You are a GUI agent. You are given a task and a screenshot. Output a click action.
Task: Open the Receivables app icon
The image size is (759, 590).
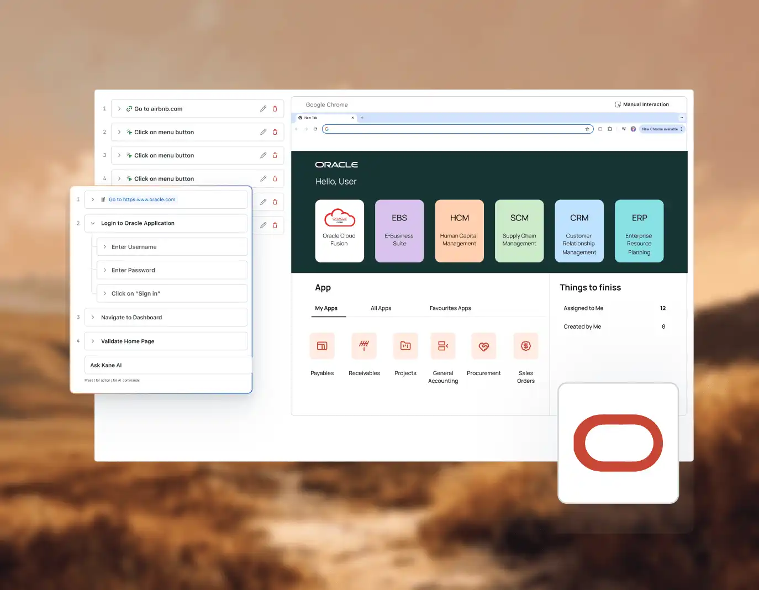click(364, 346)
